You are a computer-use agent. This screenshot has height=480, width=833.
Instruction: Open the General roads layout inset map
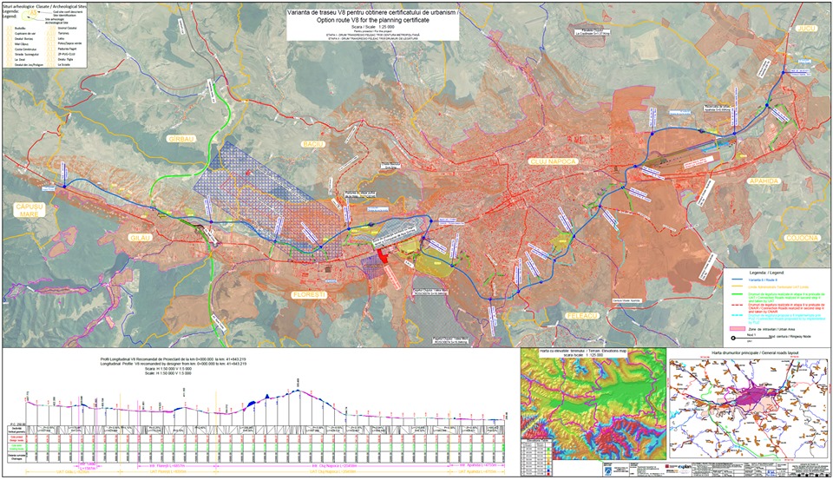coord(749,408)
